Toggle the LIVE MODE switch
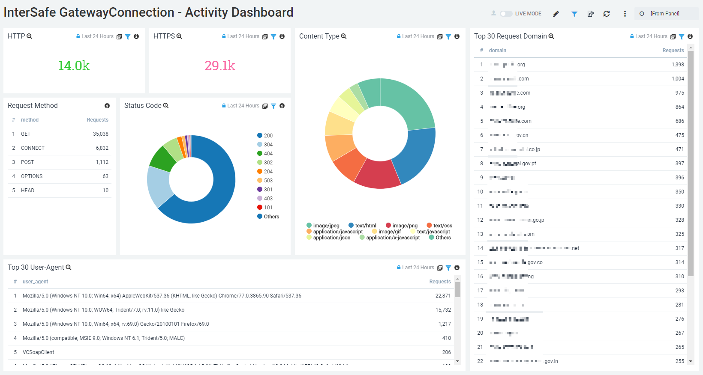 click(x=506, y=14)
